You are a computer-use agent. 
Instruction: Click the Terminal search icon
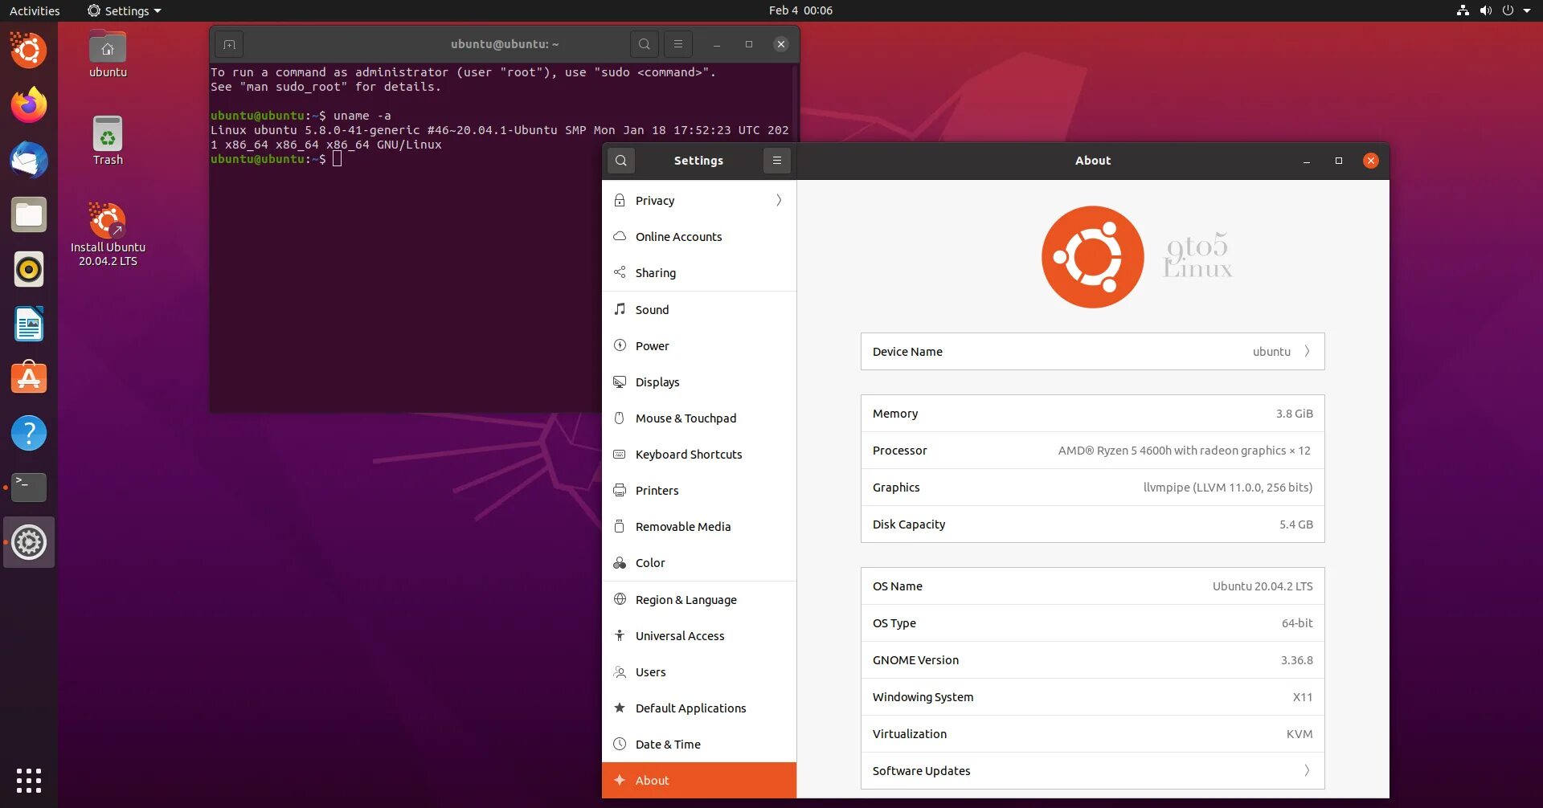(645, 44)
